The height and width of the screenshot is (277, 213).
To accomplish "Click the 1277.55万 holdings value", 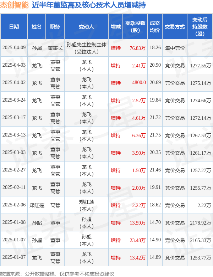I will pos(200,66).
